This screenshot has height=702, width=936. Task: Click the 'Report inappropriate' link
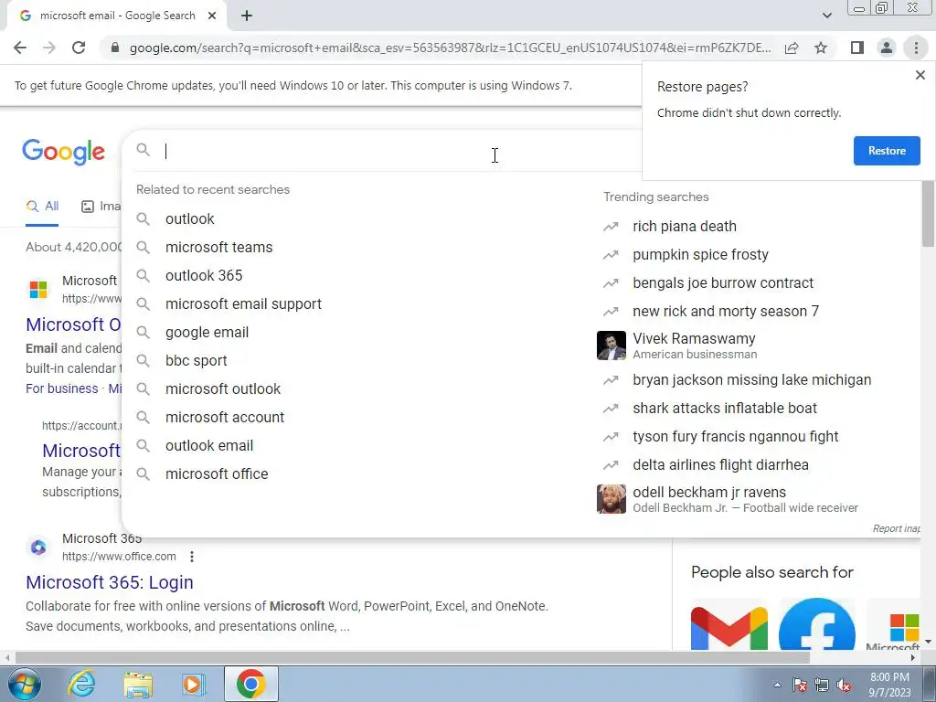pos(896,528)
